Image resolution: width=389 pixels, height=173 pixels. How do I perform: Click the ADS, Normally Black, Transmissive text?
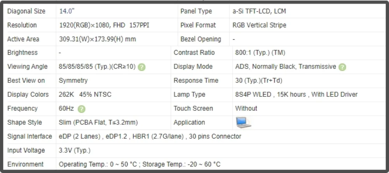point(286,66)
